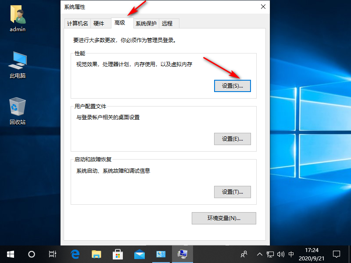351x263 pixels.
Task: Launch Microsoft Edge from taskbar
Action: point(75,254)
